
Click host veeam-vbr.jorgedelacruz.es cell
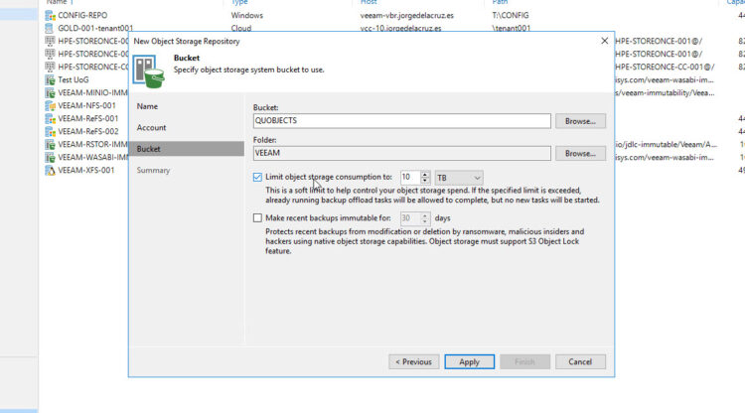pyautogui.click(x=406, y=16)
